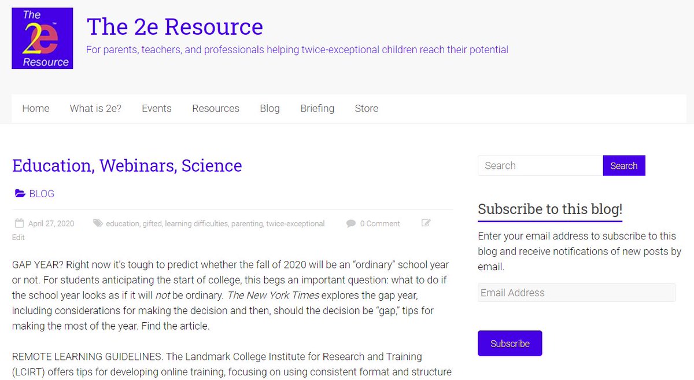Image resolution: width=694 pixels, height=380 pixels.
Task: Click The 2e Resource site title
Action: 175,27
